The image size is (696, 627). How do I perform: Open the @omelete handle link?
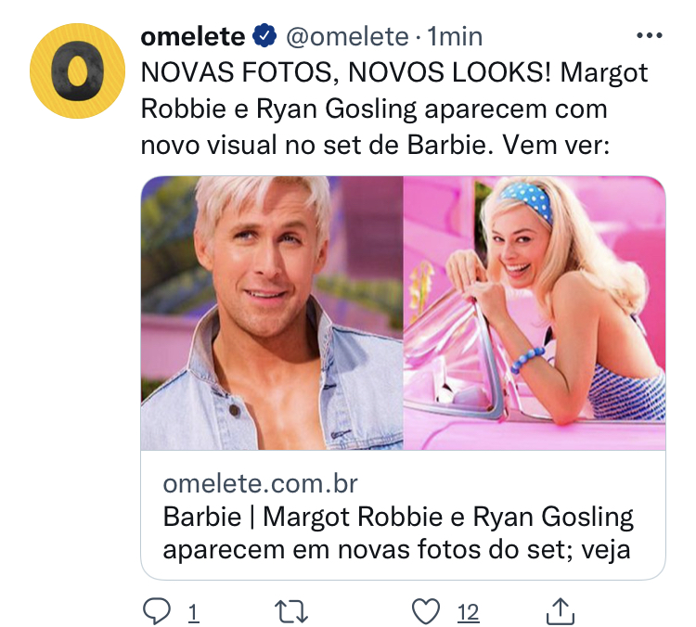(345, 37)
